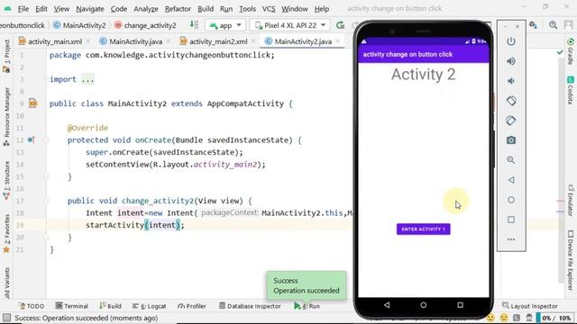Click the rerun app icon in the toolbar

click(x=341, y=25)
